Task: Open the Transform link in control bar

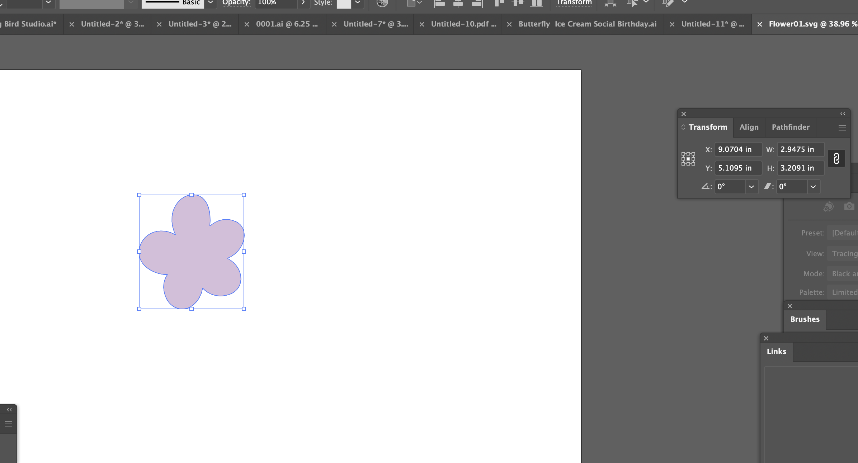Action: pos(574,3)
